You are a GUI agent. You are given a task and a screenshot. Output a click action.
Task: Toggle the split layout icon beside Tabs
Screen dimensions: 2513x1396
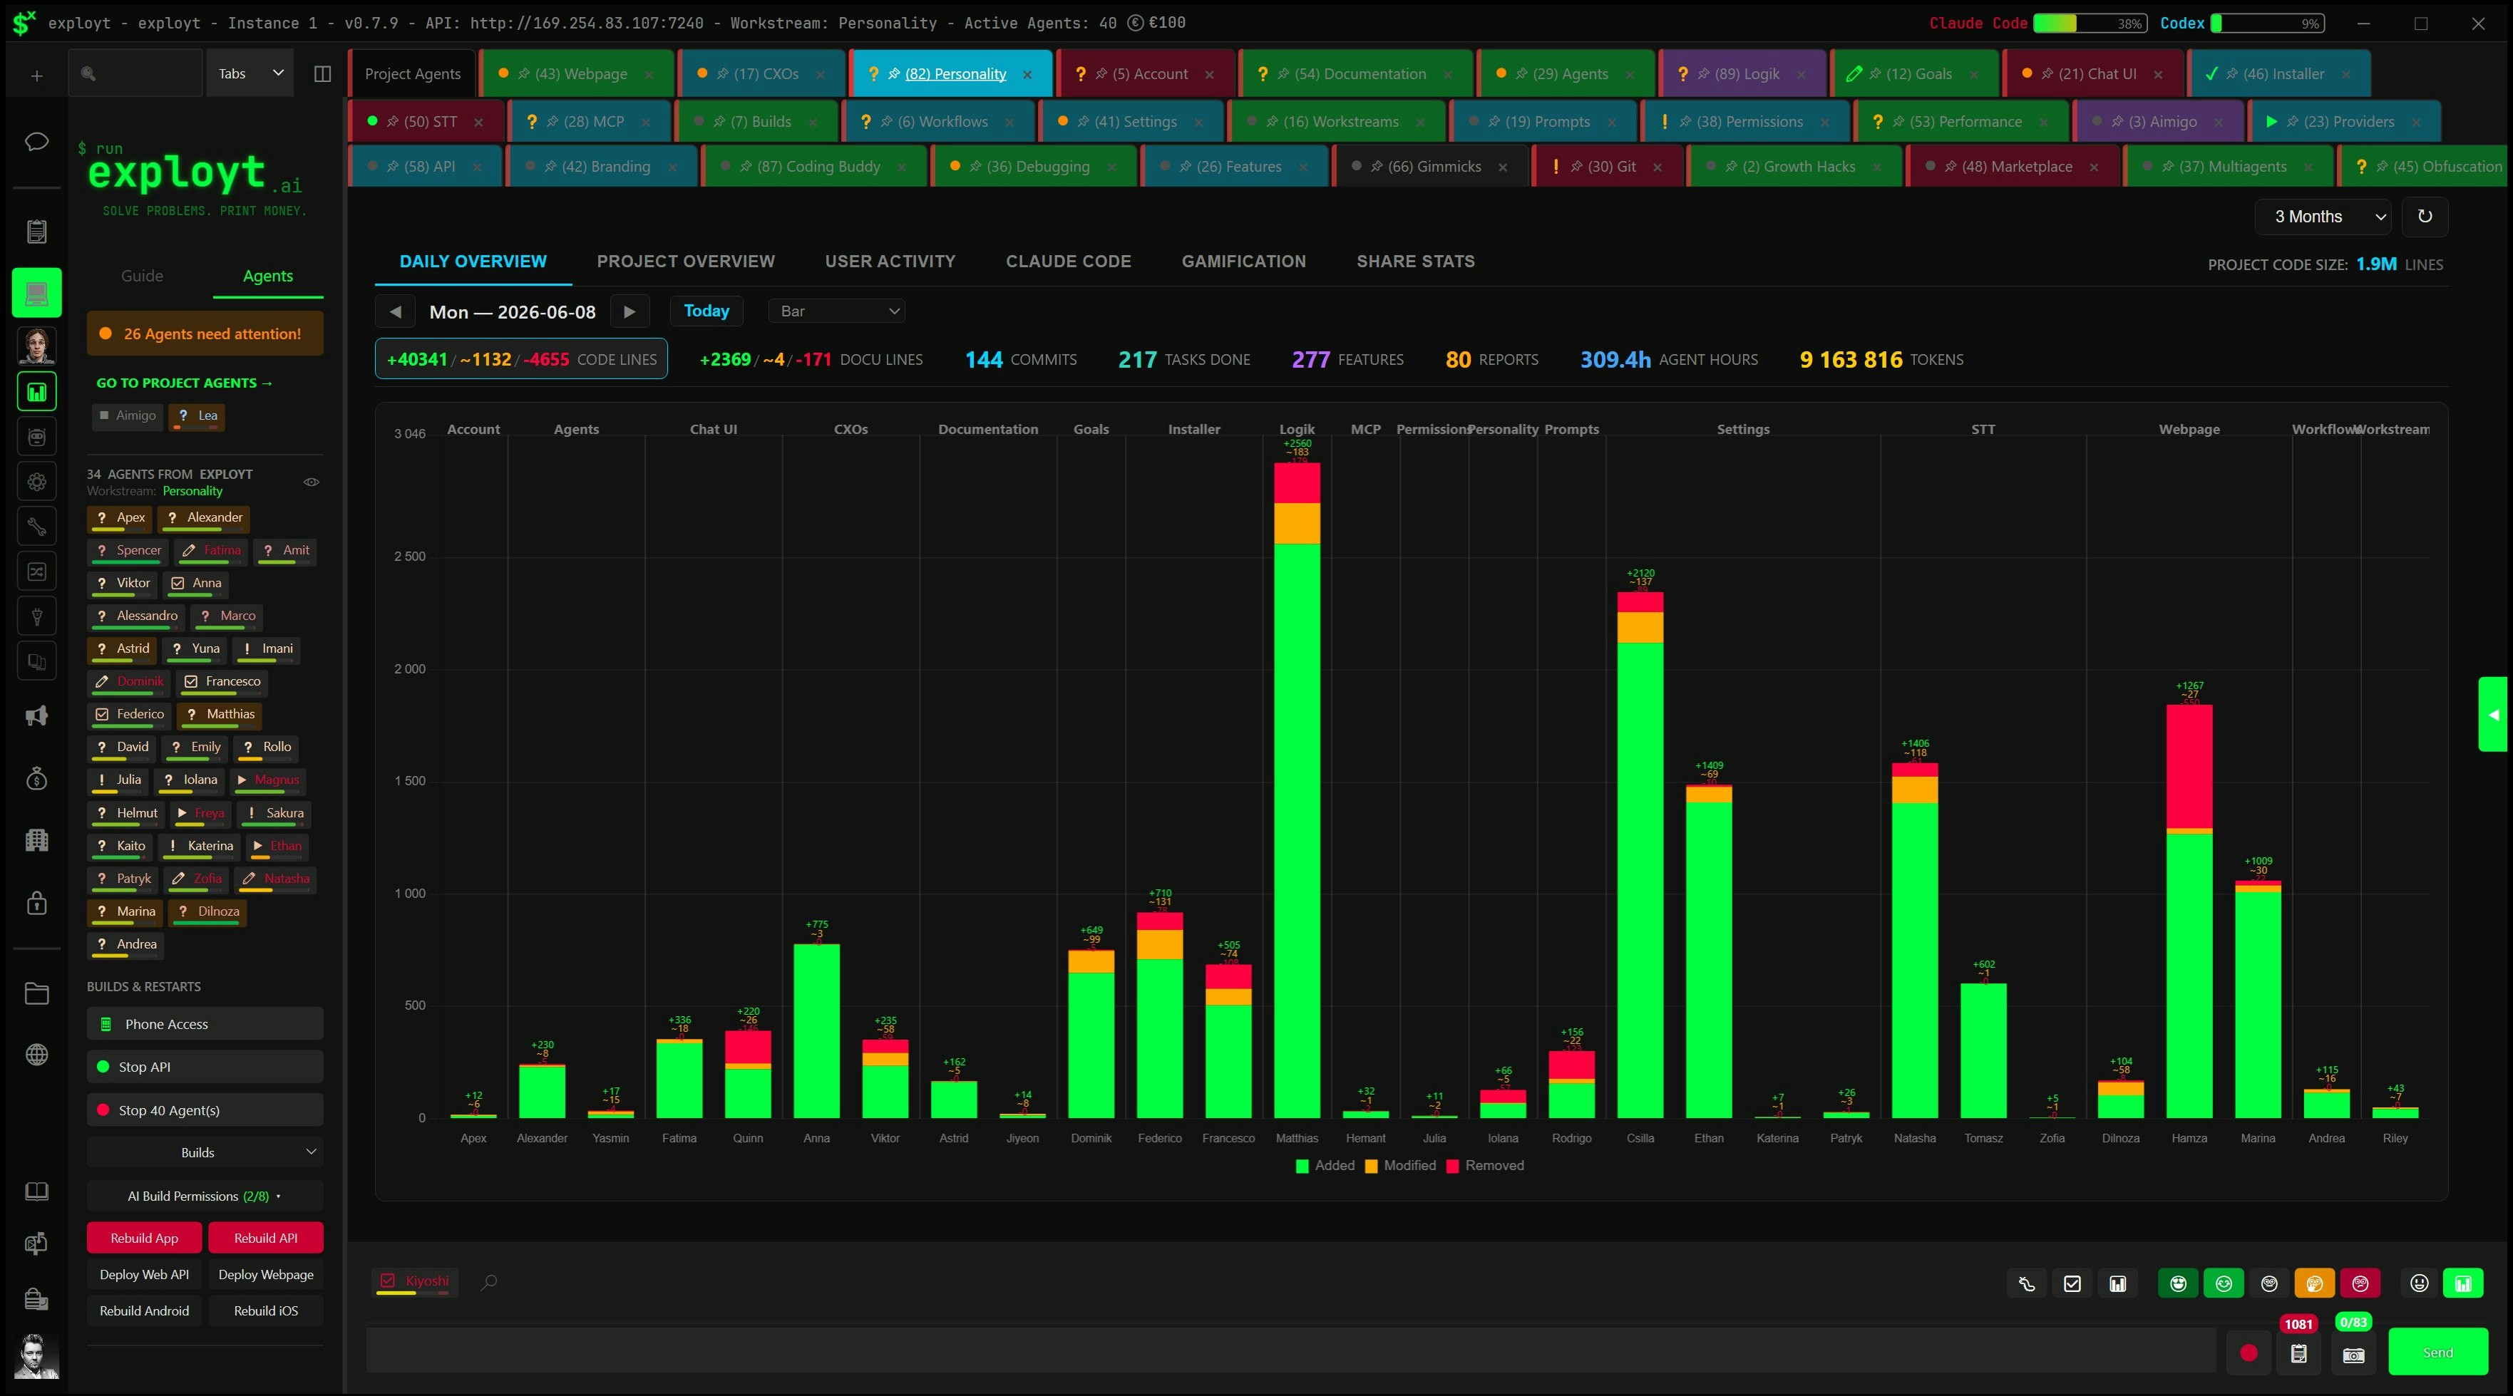[322, 74]
